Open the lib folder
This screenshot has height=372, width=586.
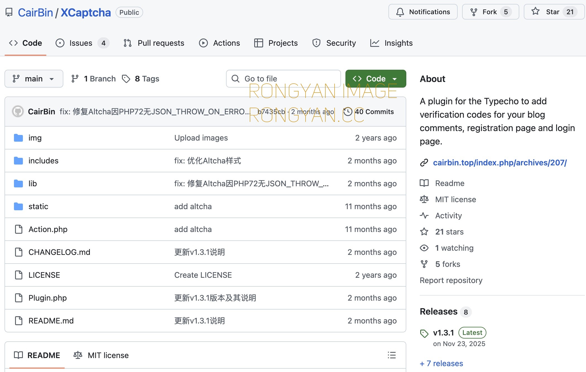(33, 183)
